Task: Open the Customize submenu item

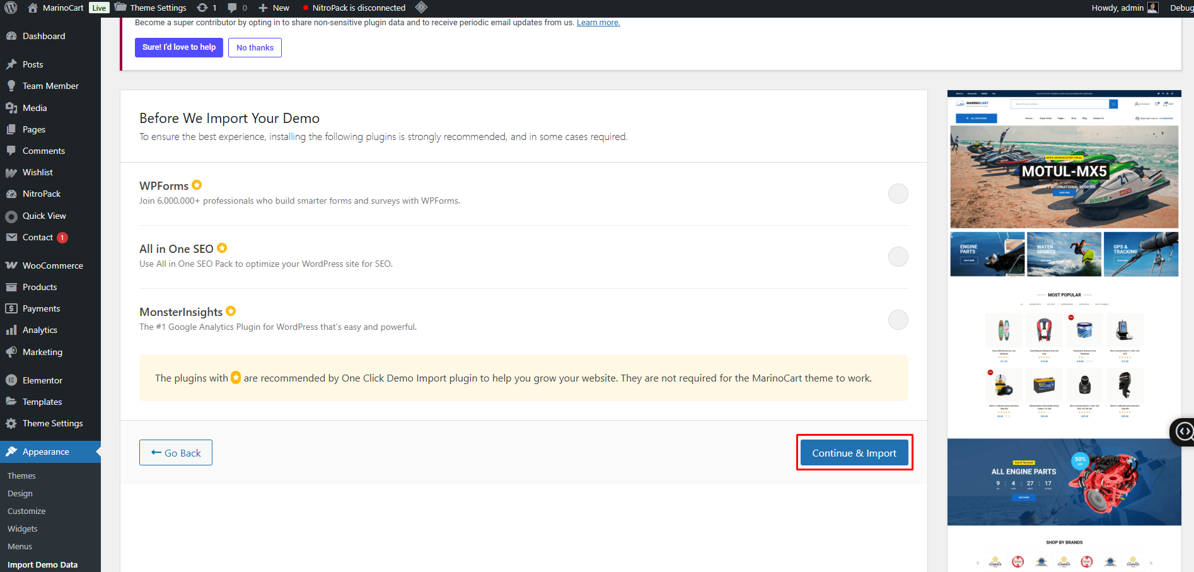Action: tap(26, 511)
